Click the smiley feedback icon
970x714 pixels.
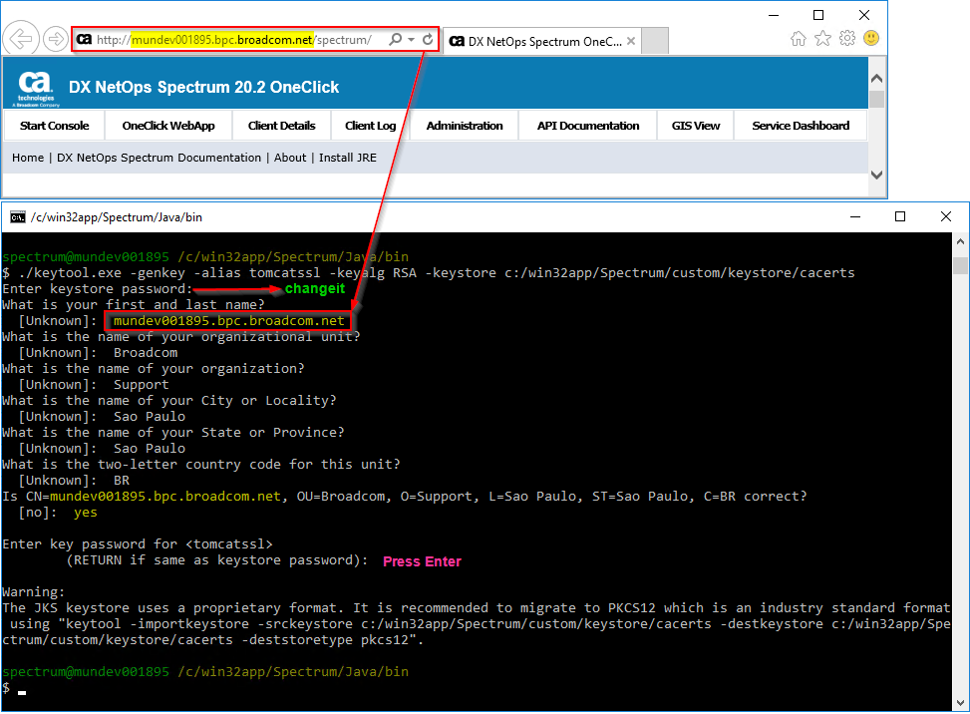point(870,39)
